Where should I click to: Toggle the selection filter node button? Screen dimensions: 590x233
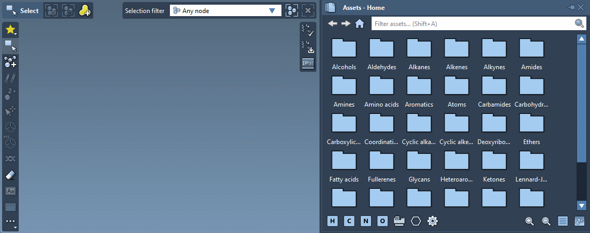292,10
